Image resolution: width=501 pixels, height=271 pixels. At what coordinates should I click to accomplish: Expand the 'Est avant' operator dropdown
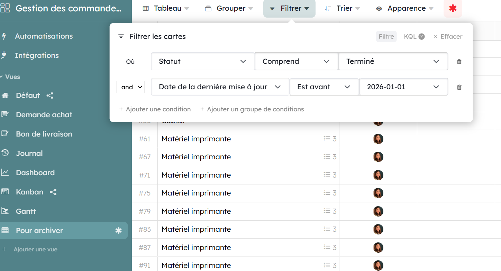(324, 87)
